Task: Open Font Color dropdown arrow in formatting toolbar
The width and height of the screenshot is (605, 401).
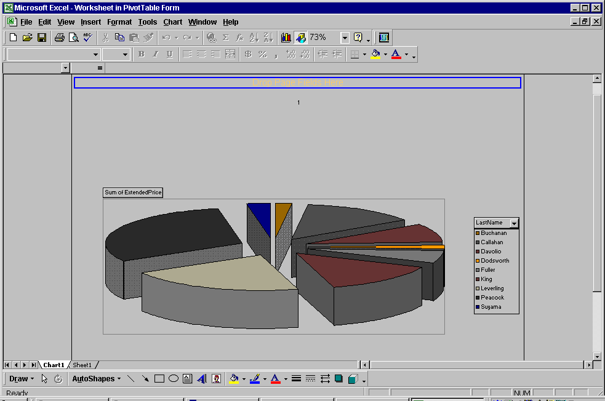Action: pyautogui.click(x=406, y=54)
